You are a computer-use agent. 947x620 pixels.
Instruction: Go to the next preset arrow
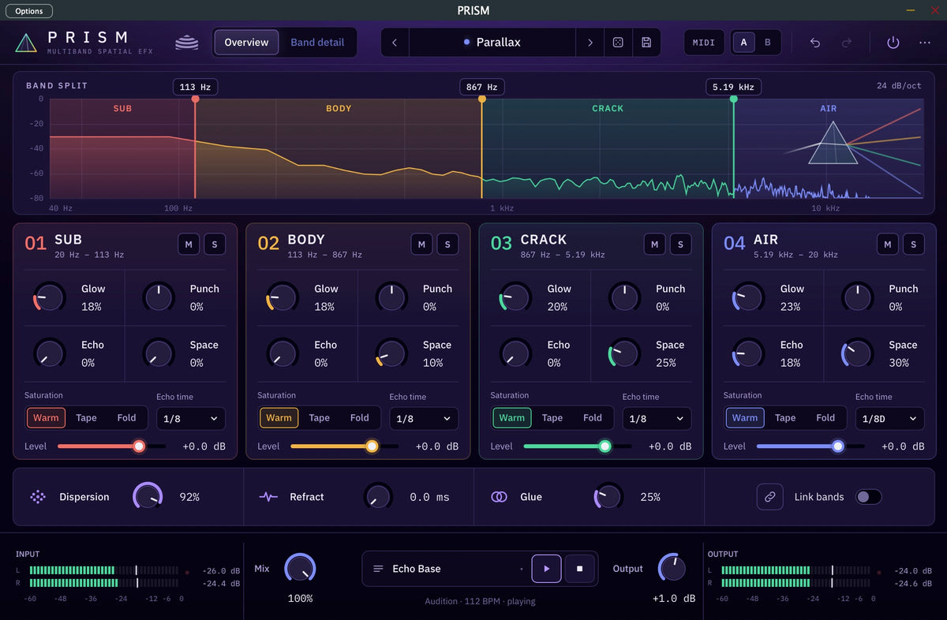tap(590, 43)
